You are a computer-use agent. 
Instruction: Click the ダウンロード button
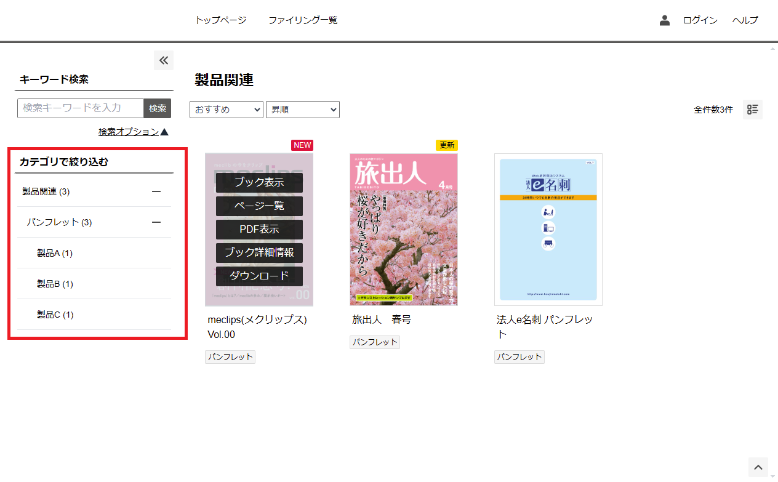(x=259, y=276)
